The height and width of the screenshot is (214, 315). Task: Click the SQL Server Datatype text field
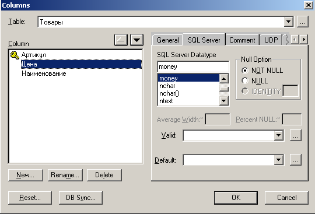coord(193,67)
